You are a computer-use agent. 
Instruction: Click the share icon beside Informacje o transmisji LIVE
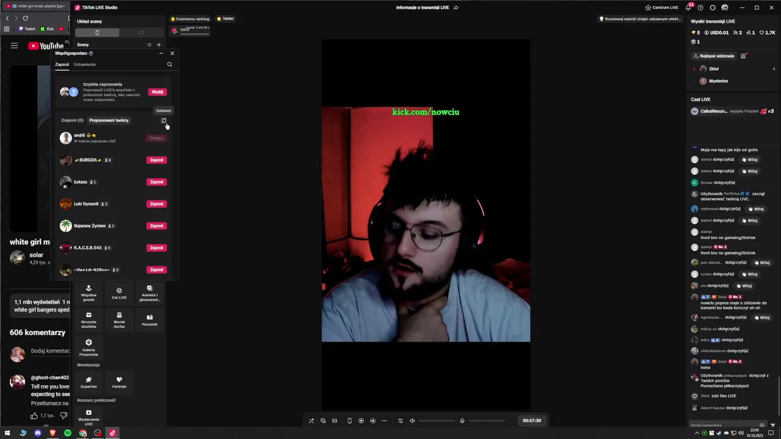point(456,7)
